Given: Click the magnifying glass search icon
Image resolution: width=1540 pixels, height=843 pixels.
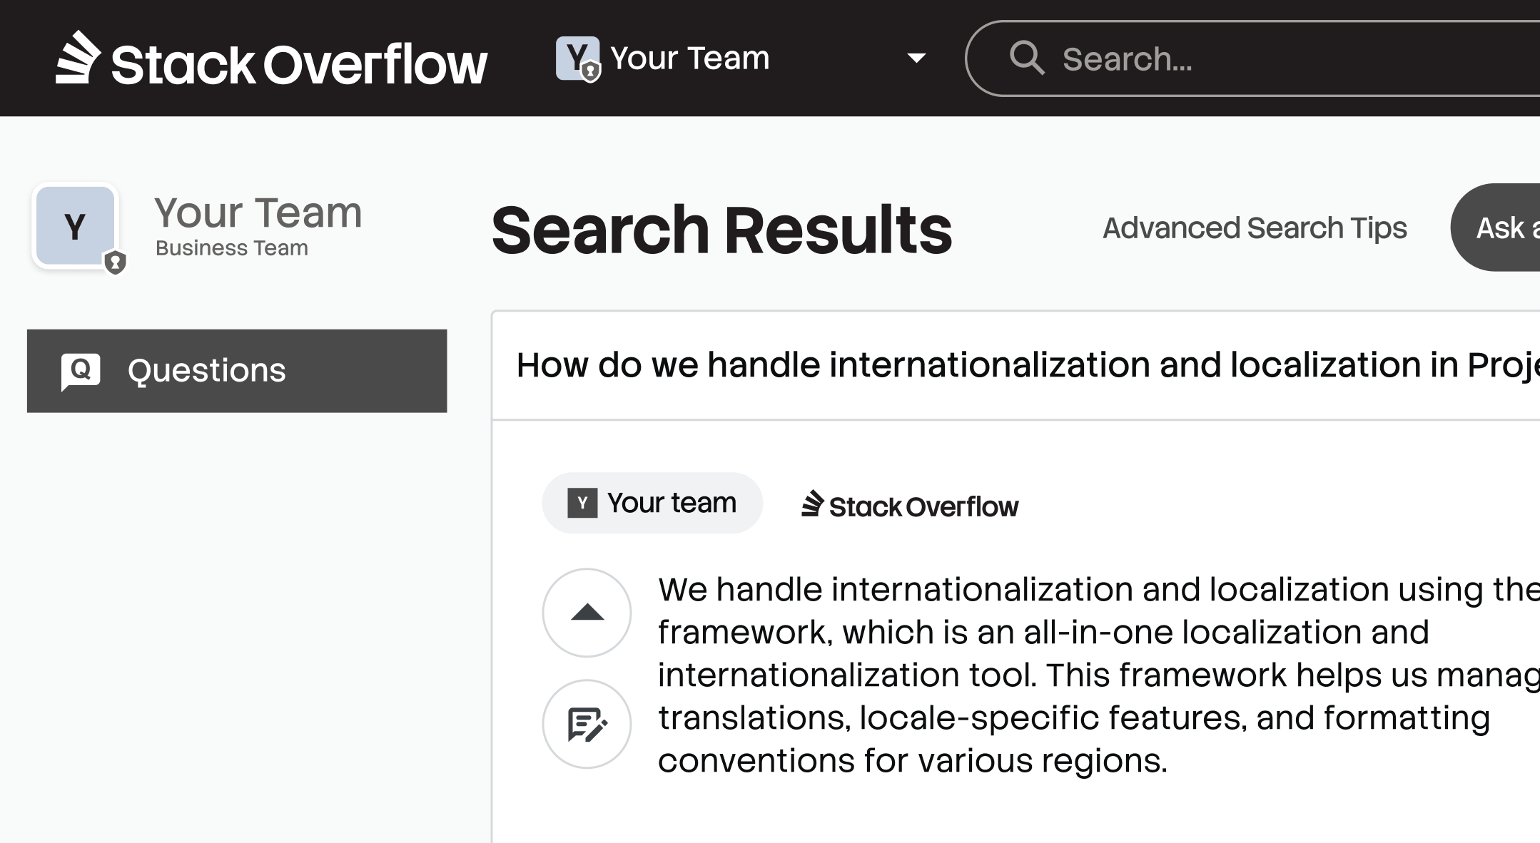Looking at the screenshot, I should [1026, 58].
